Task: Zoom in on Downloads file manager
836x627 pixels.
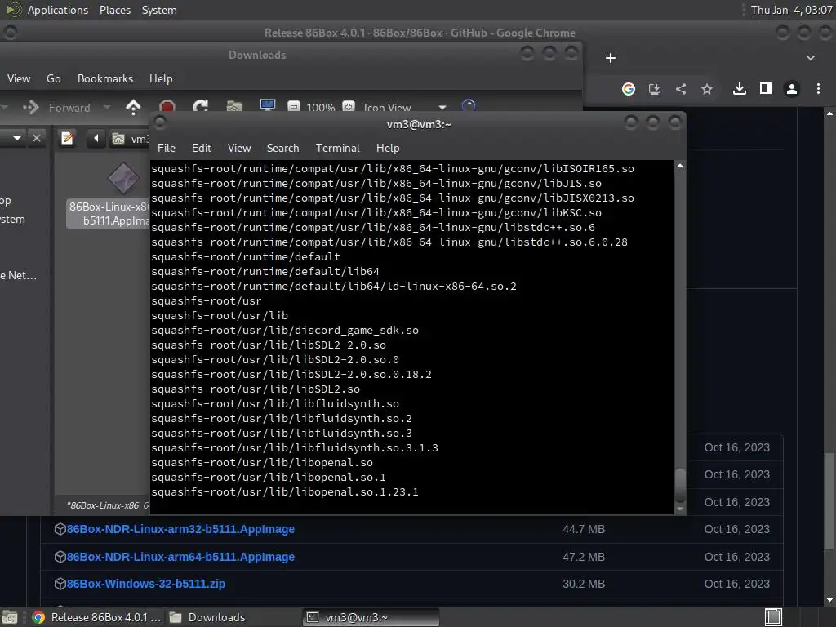Action: point(348,107)
